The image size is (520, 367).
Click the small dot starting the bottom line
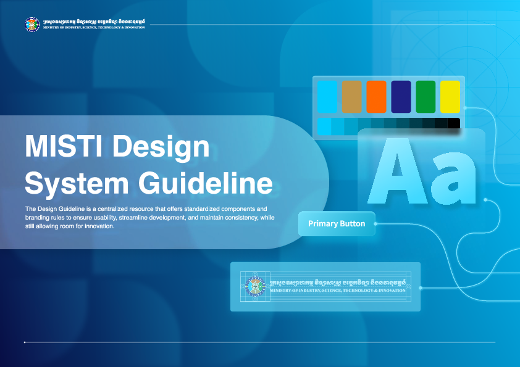coord(25,342)
